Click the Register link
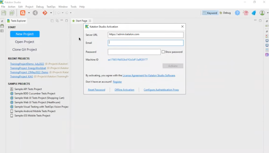The width and height of the screenshot is (269, 153). 117,82
